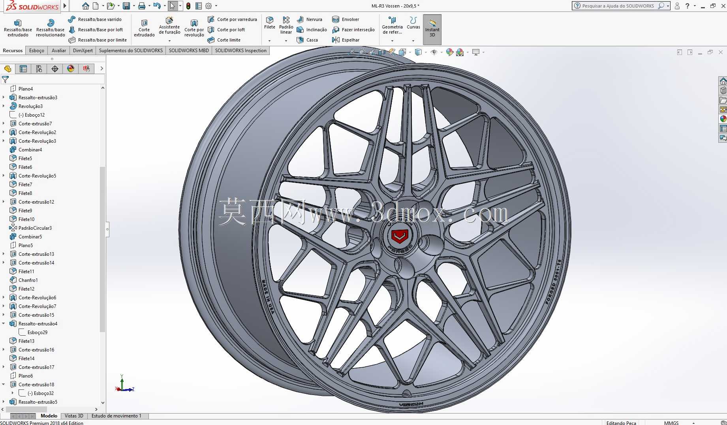Click the Filete tool icon

tap(270, 20)
